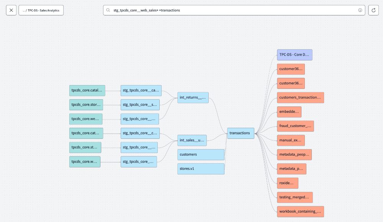Viewport: 383px width, 222px height.
Task: Select the int_sales node
Action: 191,140
